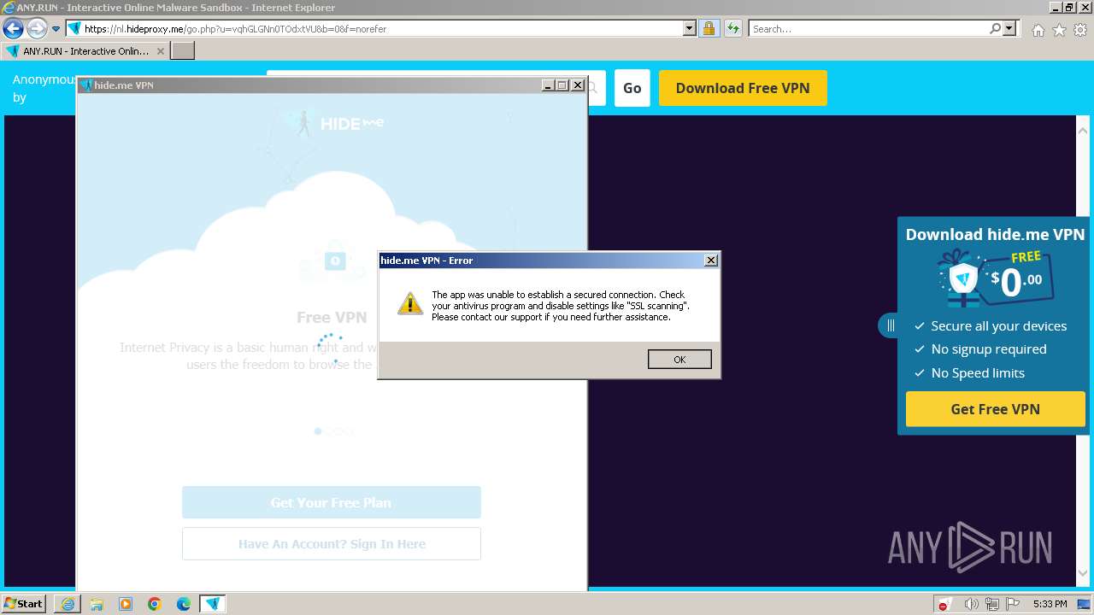Image resolution: width=1094 pixels, height=615 pixels.
Task: Click the Go button on the proxy page
Action: [632, 88]
